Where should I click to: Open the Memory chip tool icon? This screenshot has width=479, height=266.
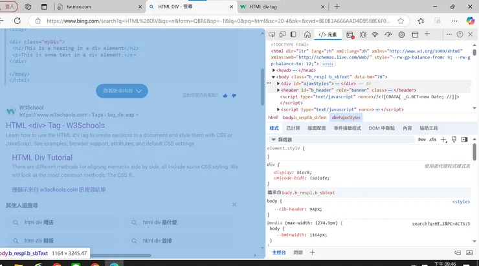[x=401, y=35]
